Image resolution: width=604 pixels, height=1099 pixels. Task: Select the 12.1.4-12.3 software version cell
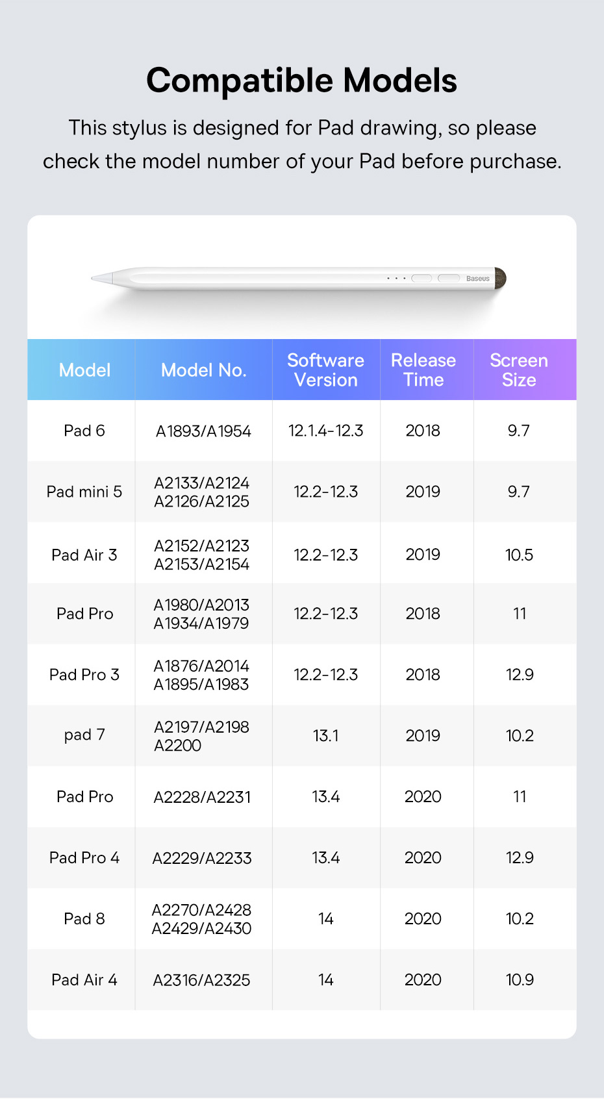(x=325, y=431)
